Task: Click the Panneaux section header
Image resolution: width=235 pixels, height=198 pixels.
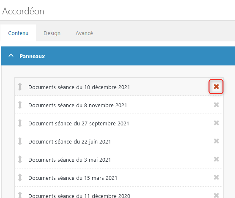Action: 118,56
